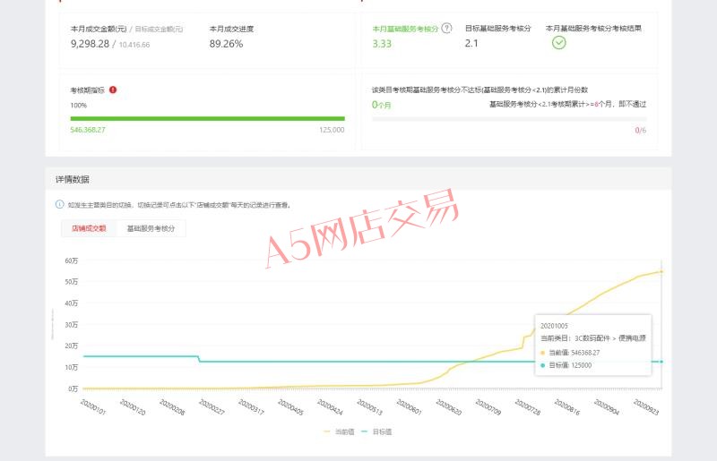
Task: Click the green 3.33 score value
Action: [382, 44]
